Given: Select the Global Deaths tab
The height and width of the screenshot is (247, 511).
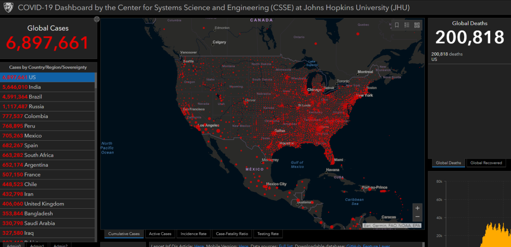Looking at the screenshot, I should (449, 163).
